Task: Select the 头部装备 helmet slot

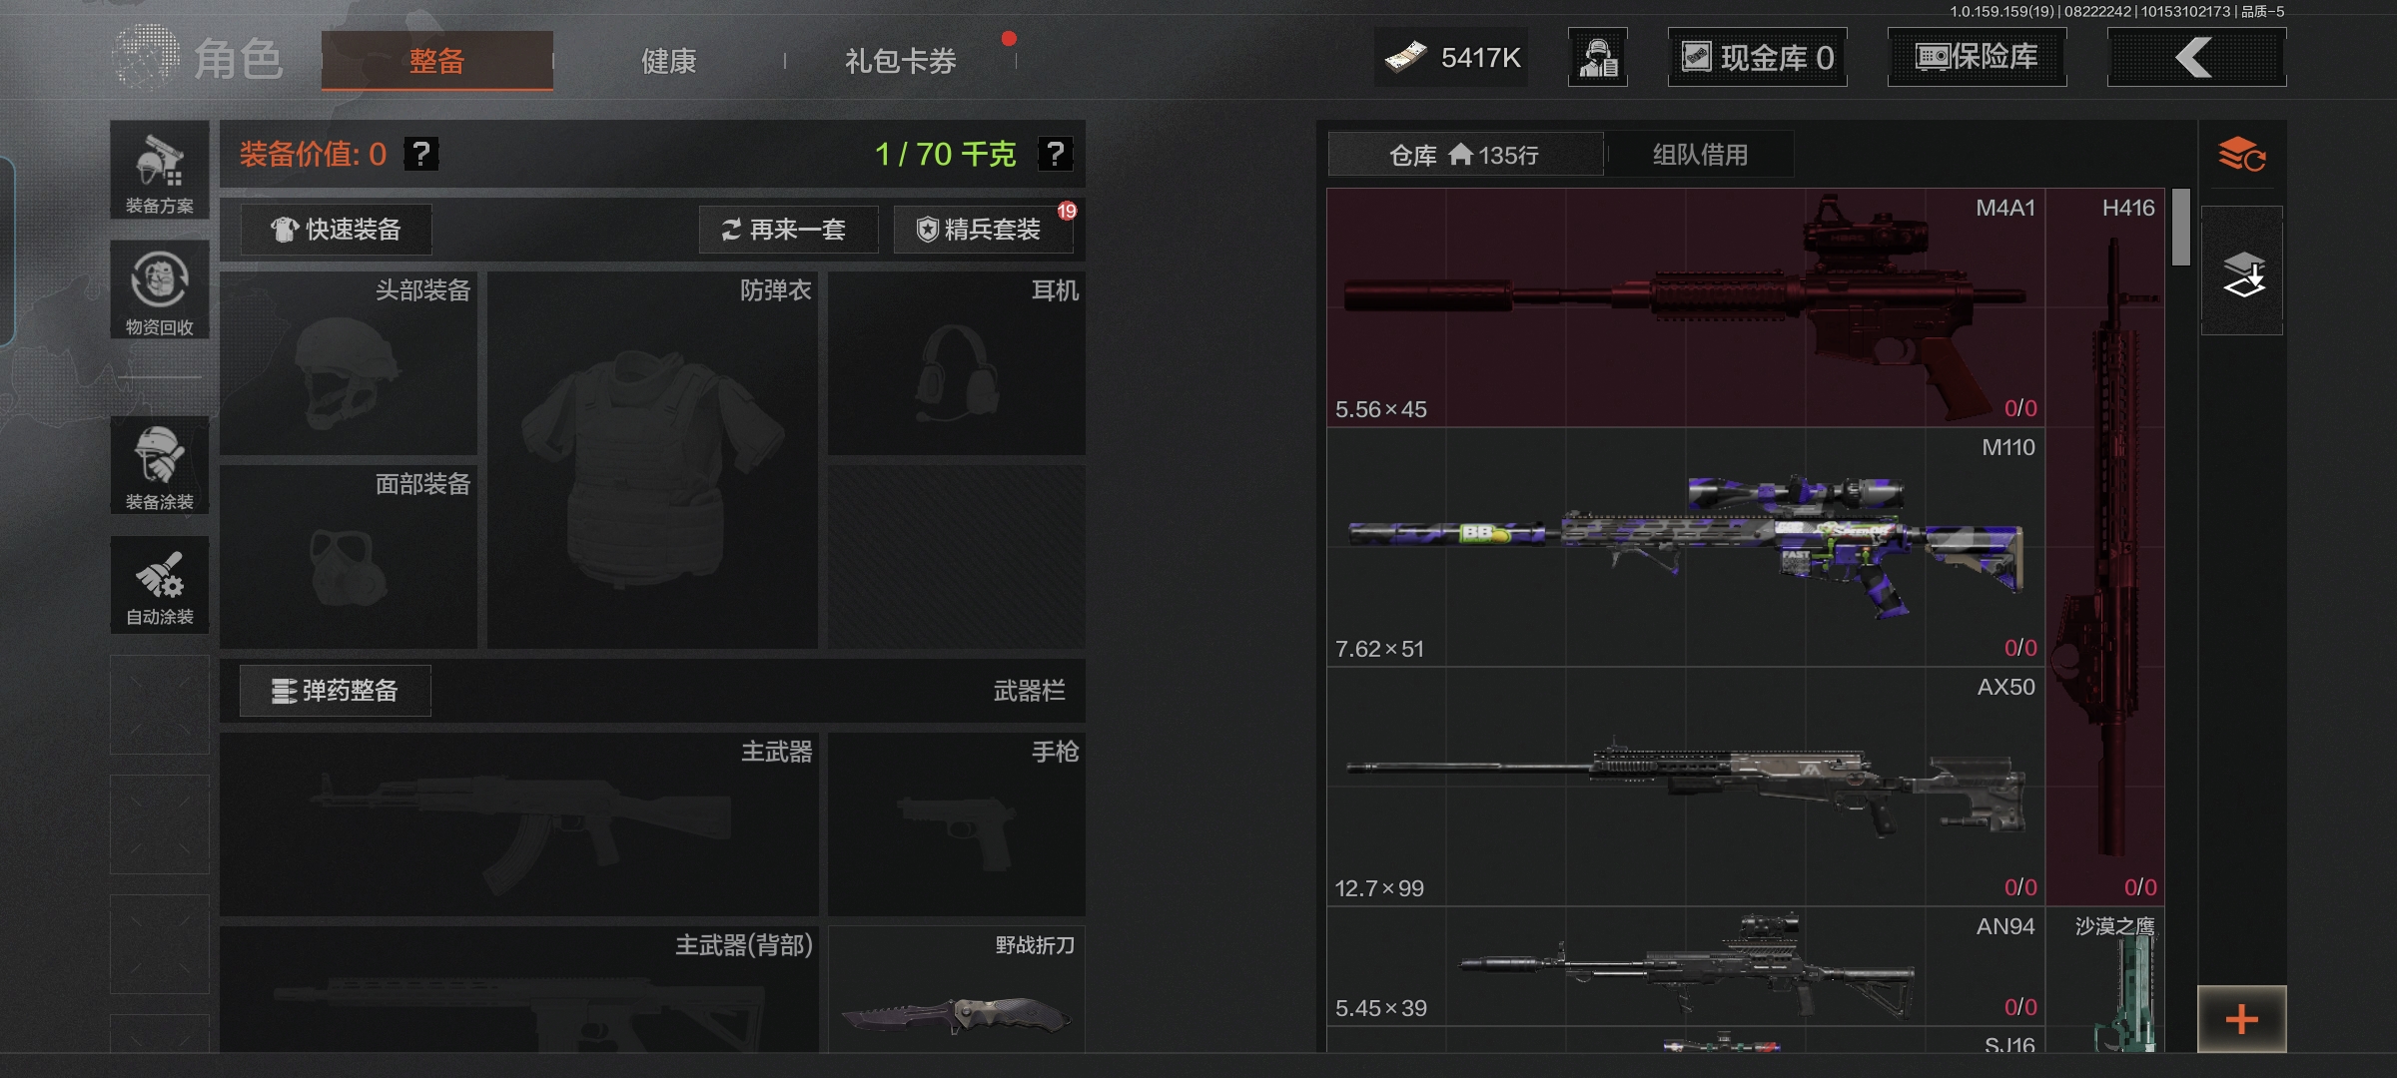Action: point(349,363)
